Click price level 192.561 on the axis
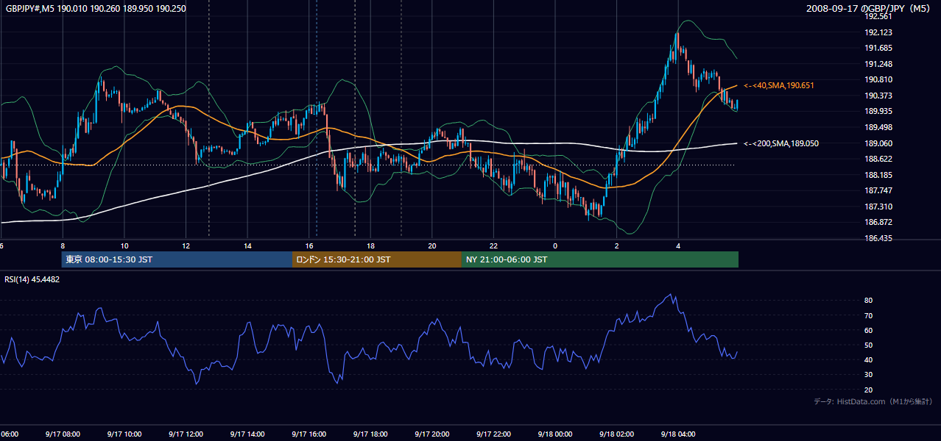The width and height of the screenshot is (941, 441). pos(879,16)
